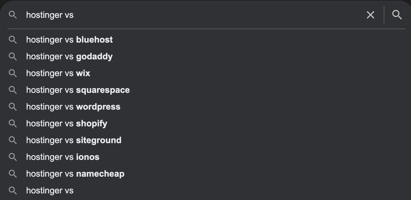Pick the "hostinger vs namecheap" suggestion
Screen dimensions: 411x200
75,174
